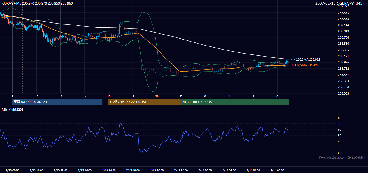Click price axis value 235.587
The image size is (368, 173).
(343, 75)
